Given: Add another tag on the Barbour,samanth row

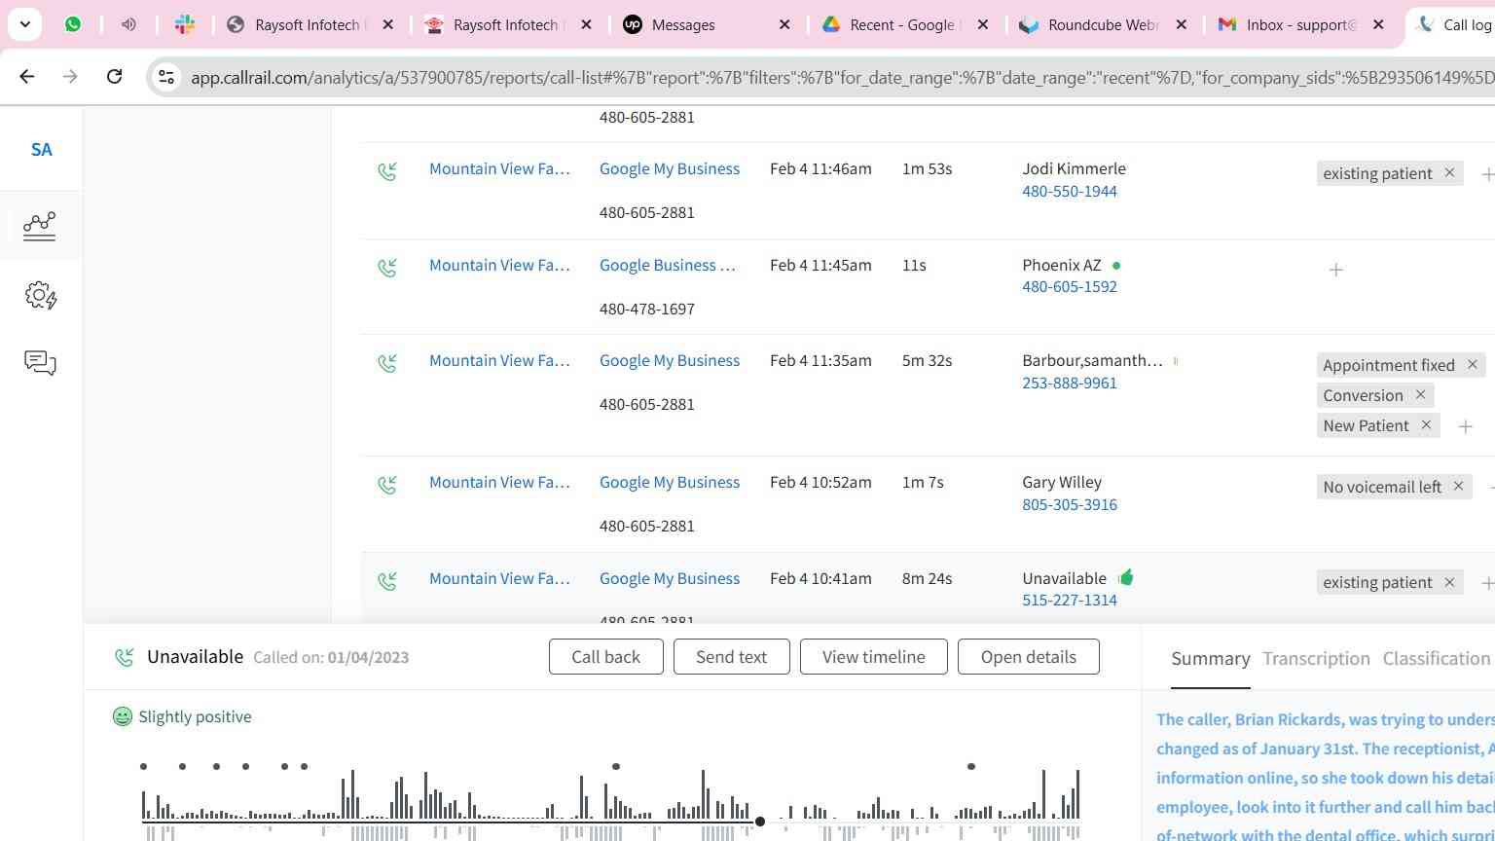Looking at the screenshot, I should [1465, 426].
